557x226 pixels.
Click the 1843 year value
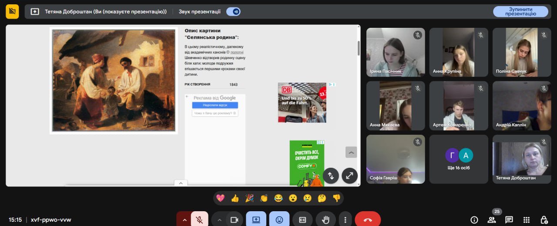pyautogui.click(x=233, y=85)
